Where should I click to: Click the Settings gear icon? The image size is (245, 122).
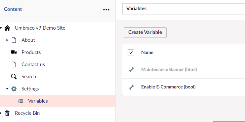tap(14, 89)
